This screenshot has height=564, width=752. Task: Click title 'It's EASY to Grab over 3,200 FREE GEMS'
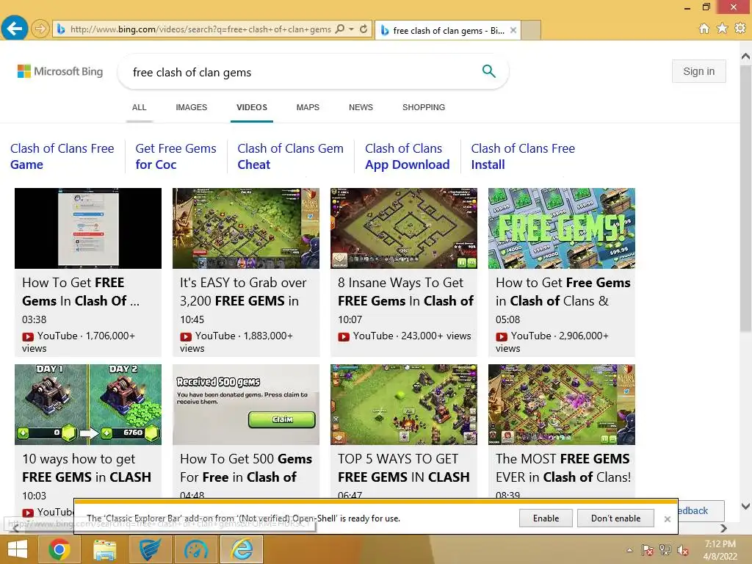tap(243, 292)
